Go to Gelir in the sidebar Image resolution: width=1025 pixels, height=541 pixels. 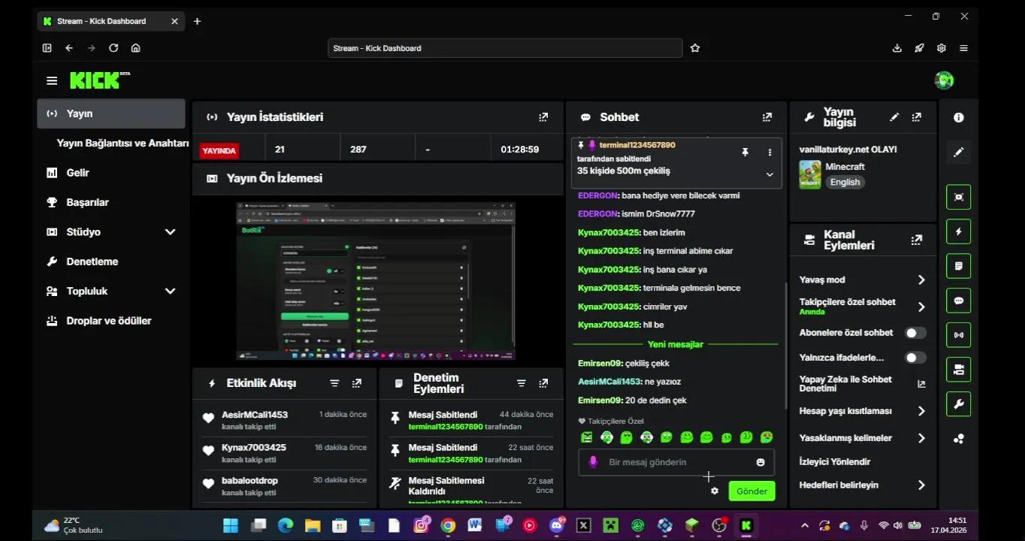pyautogui.click(x=77, y=173)
